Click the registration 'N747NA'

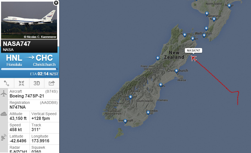(x=18, y=107)
